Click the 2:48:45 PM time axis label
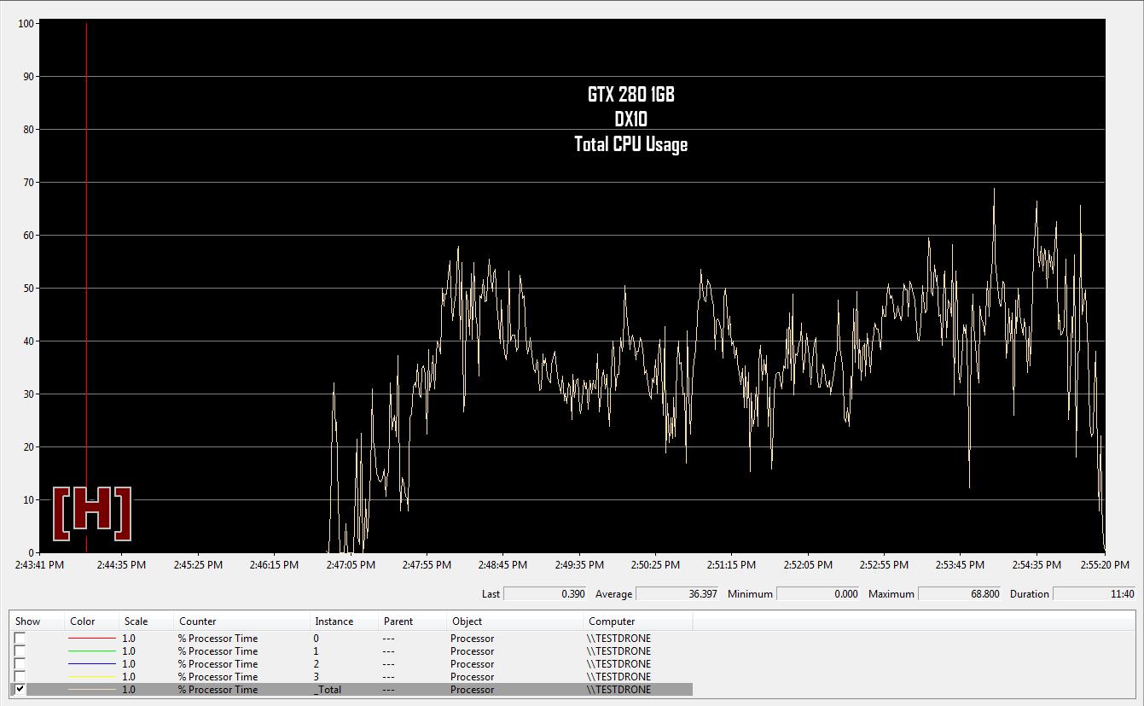This screenshot has width=1144, height=706. pyautogui.click(x=502, y=565)
